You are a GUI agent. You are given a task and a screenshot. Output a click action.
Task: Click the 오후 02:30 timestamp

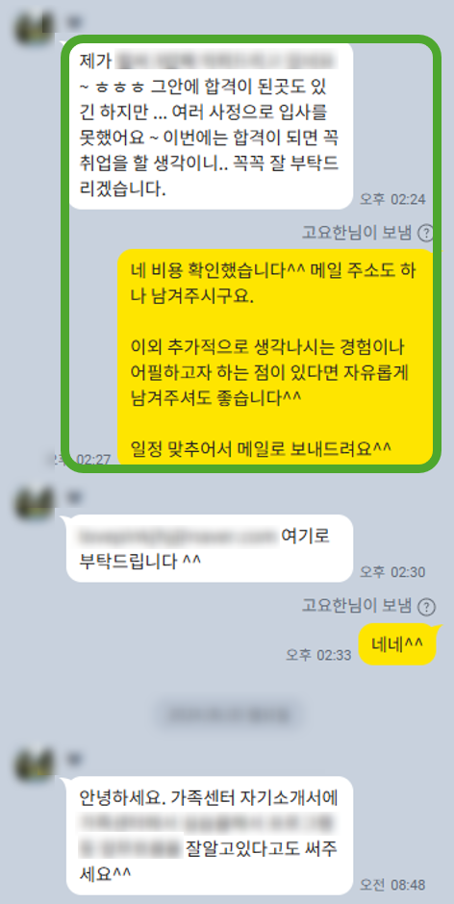[x=392, y=572]
